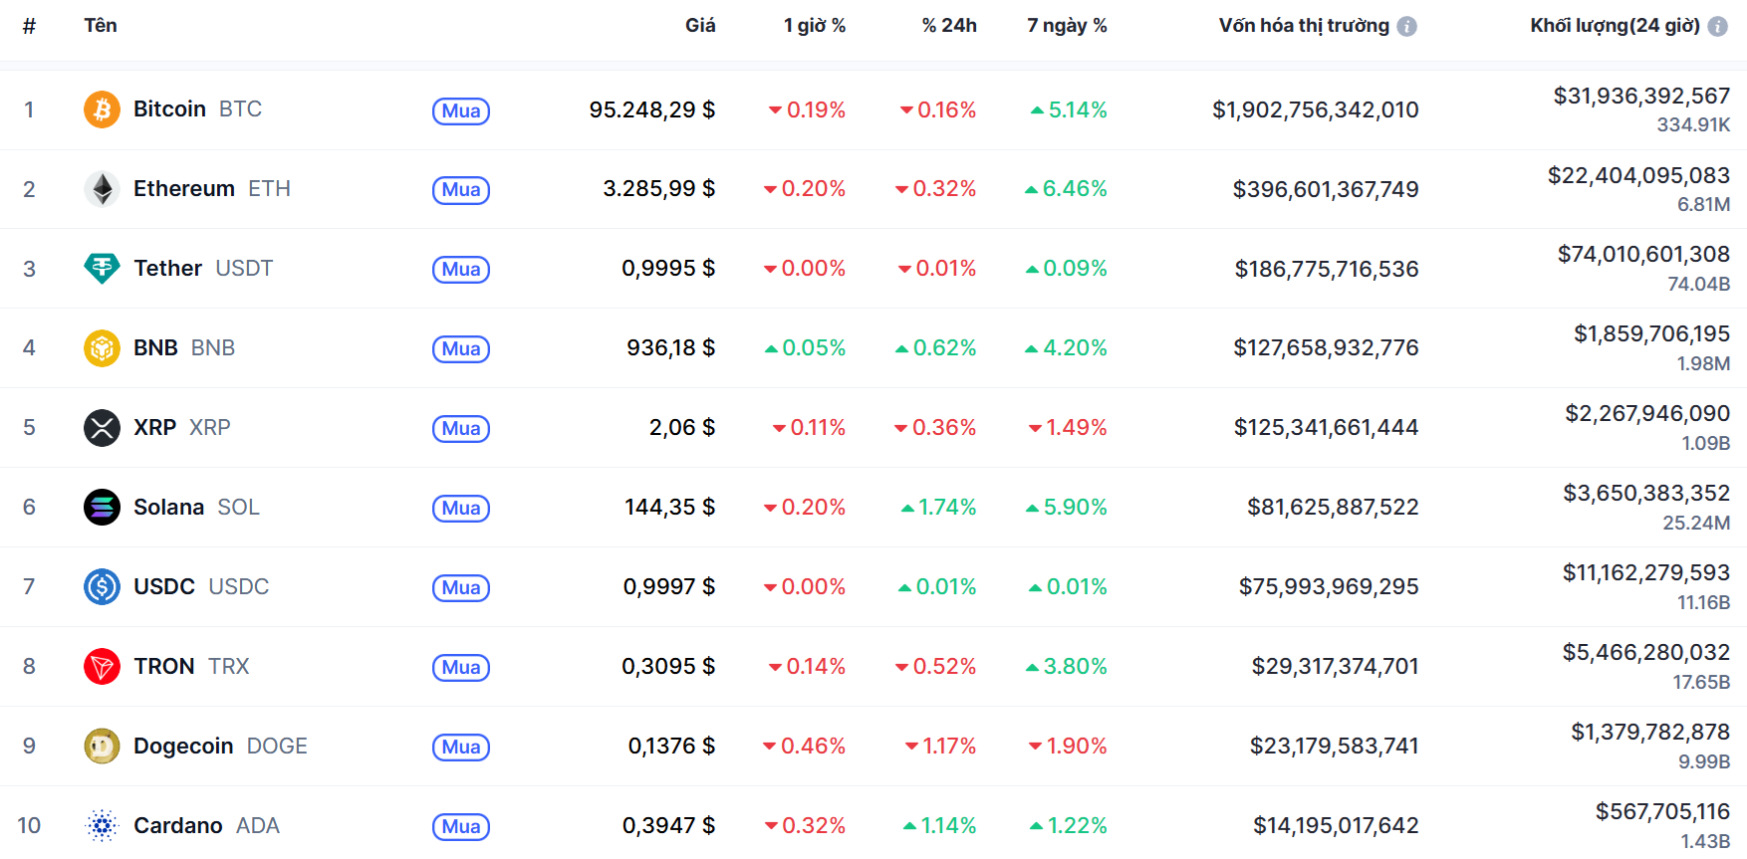Screen dimensions: 1747x859
Task: Click USDC market cap $75,993,969,295
Action: tap(1329, 587)
